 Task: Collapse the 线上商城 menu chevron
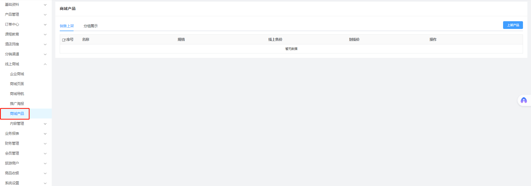pos(45,64)
